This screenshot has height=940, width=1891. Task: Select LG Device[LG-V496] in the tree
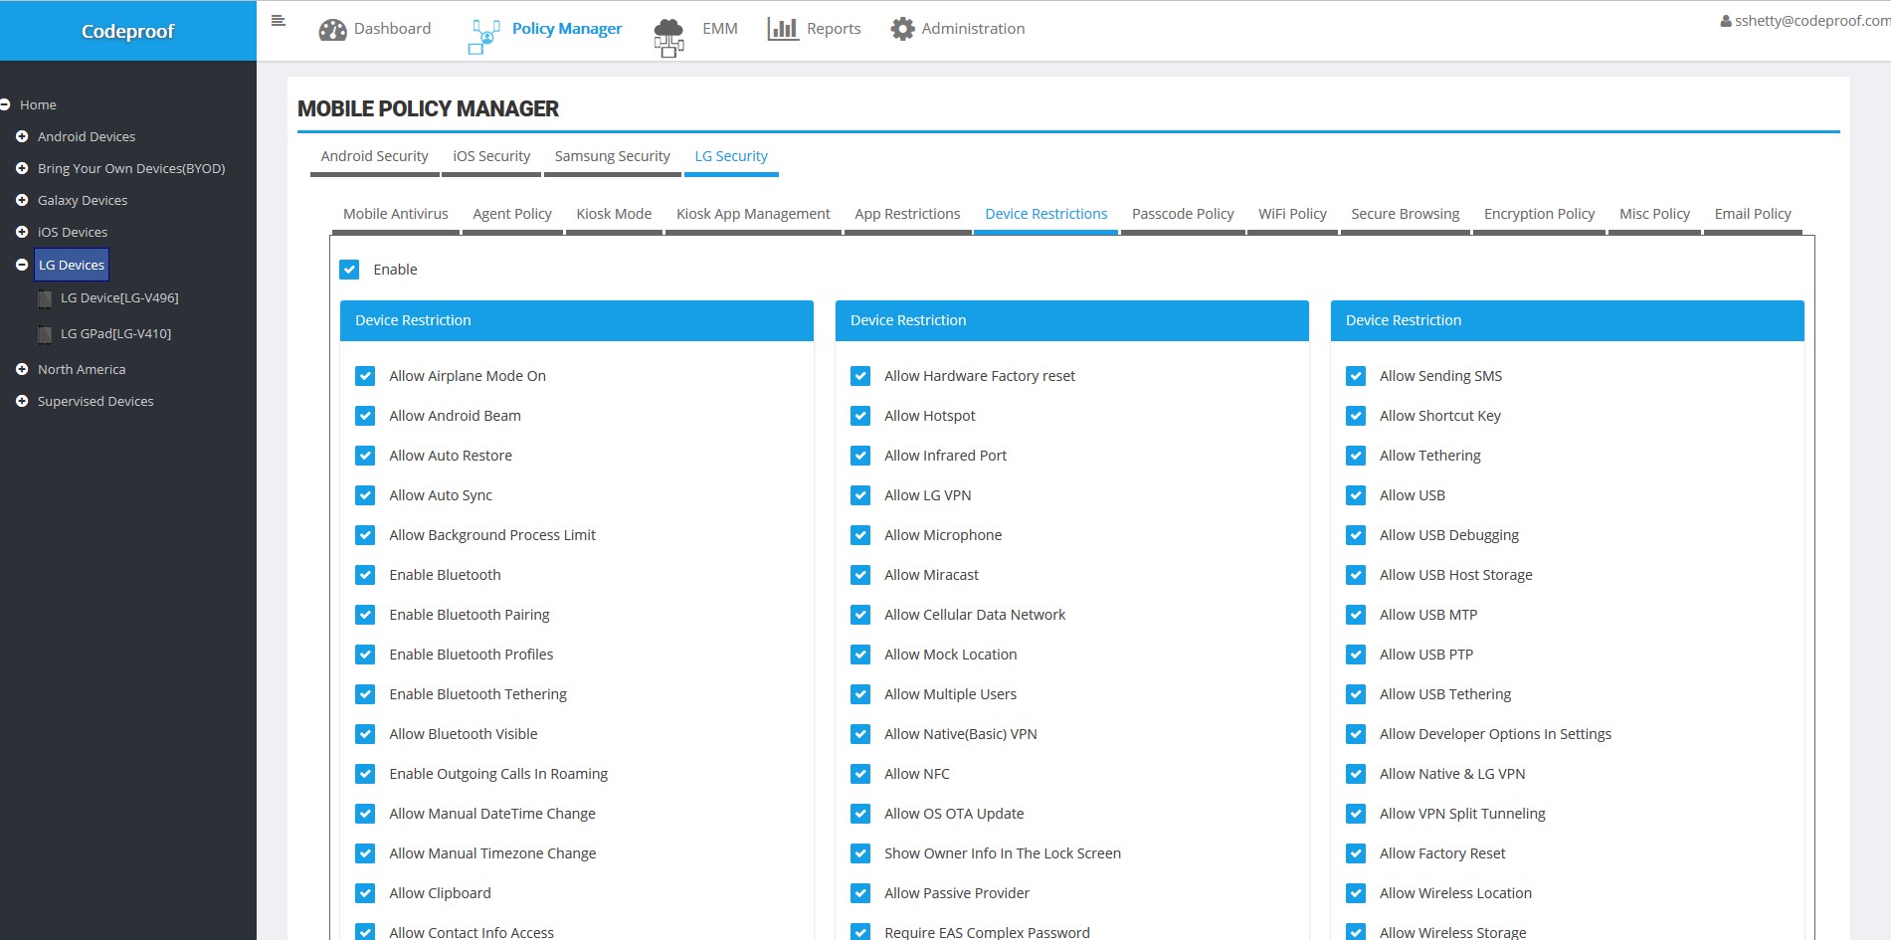tap(119, 298)
